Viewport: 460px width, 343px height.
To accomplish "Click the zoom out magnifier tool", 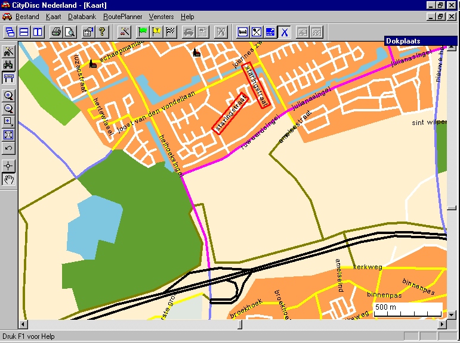I will coord(9,108).
